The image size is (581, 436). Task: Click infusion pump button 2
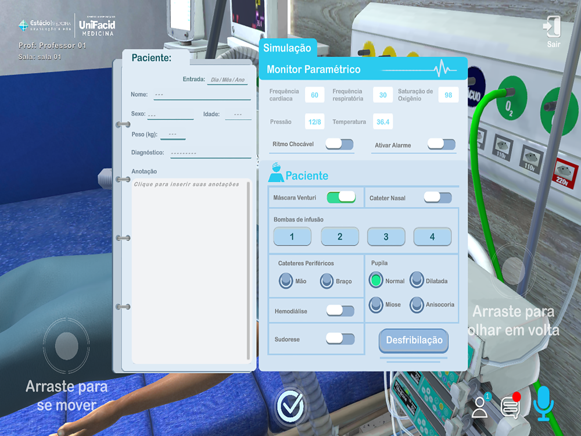340,237
